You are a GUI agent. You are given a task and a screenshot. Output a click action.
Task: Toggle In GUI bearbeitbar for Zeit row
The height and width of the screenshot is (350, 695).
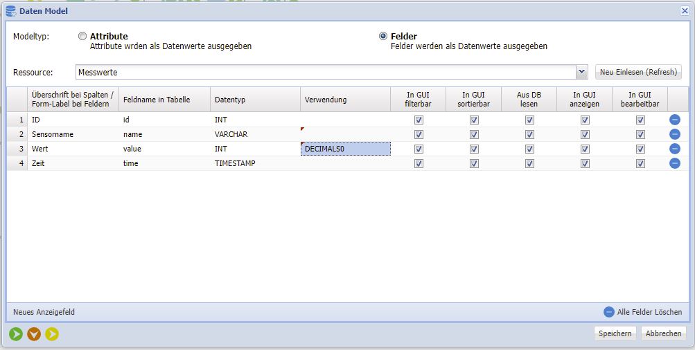pos(640,163)
